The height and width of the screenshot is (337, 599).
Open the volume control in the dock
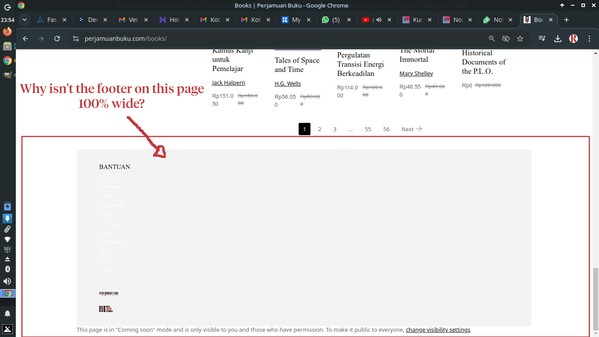click(x=7, y=281)
